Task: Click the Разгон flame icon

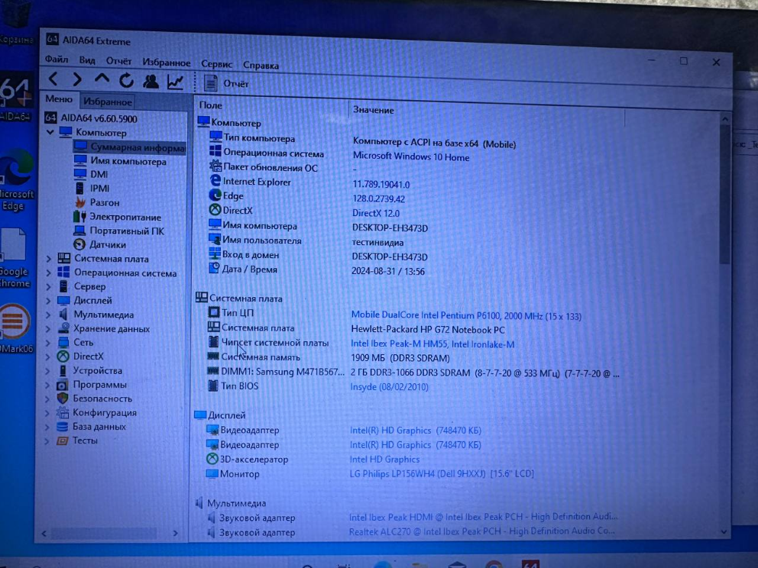Action: (80, 202)
